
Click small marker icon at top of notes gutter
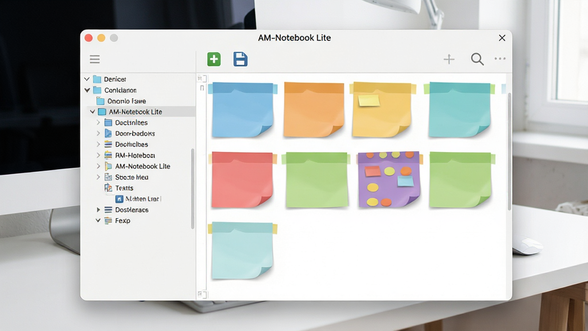click(x=202, y=78)
